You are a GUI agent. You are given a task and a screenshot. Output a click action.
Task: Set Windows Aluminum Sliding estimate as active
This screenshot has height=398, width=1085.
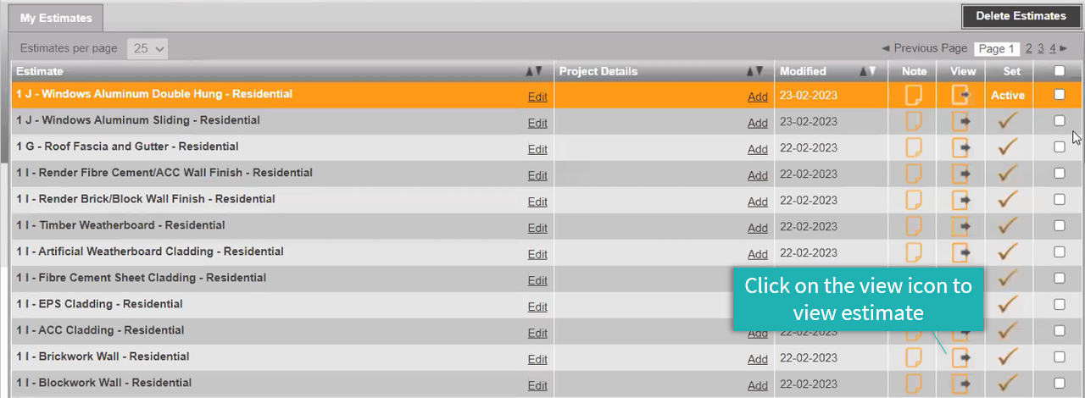pyautogui.click(x=1008, y=121)
